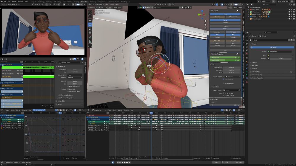Toggle the Reversed playback checkbox
296x166 pixels.
click(68, 89)
